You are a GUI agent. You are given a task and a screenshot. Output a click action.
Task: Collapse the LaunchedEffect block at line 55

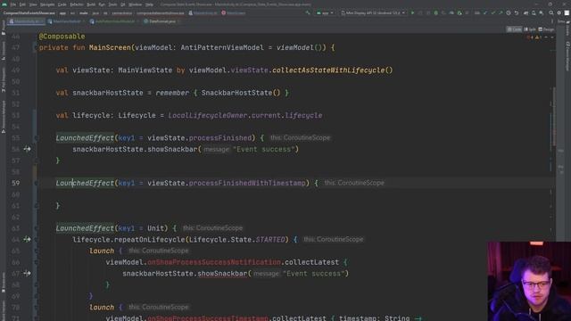click(x=36, y=138)
